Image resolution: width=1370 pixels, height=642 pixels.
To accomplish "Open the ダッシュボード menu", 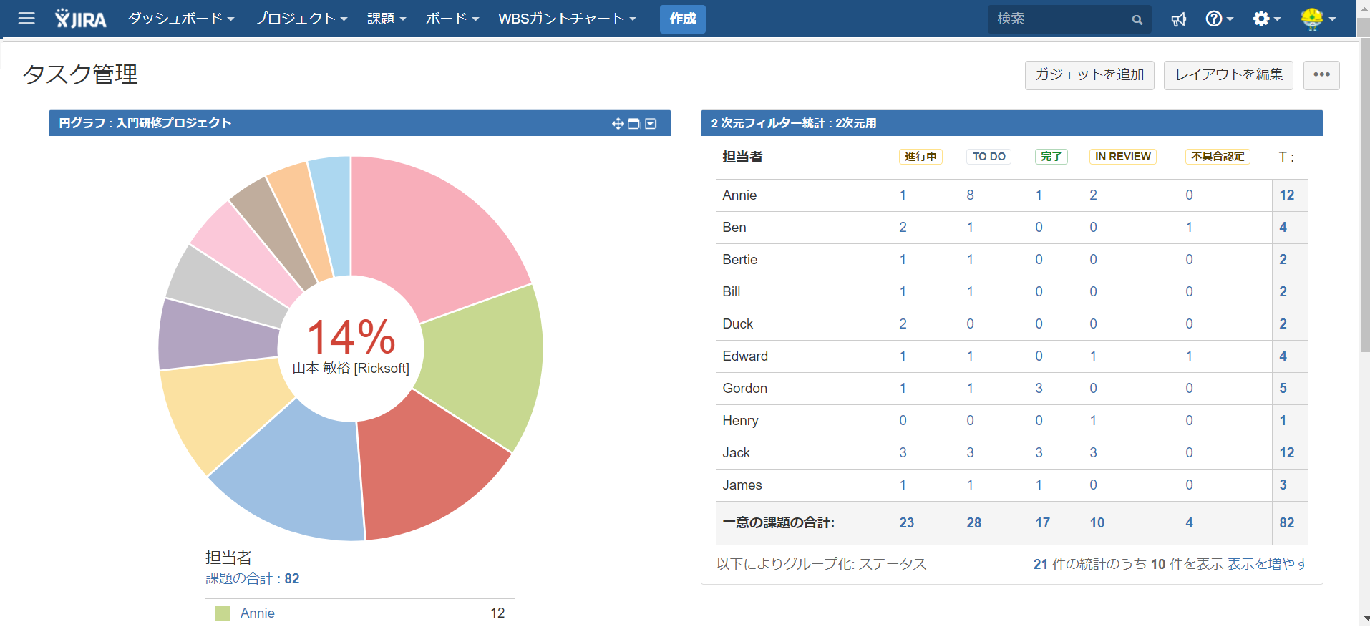I will [181, 19].
